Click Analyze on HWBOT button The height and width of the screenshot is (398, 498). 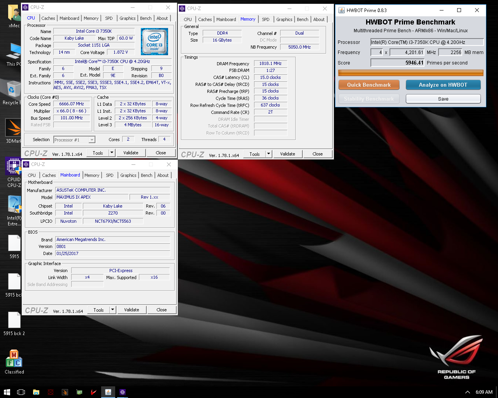pos(443,85)
